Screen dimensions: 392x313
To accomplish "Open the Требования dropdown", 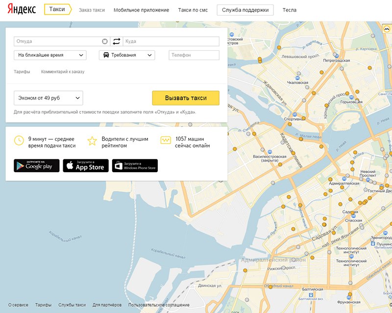I will coord(127,55).
